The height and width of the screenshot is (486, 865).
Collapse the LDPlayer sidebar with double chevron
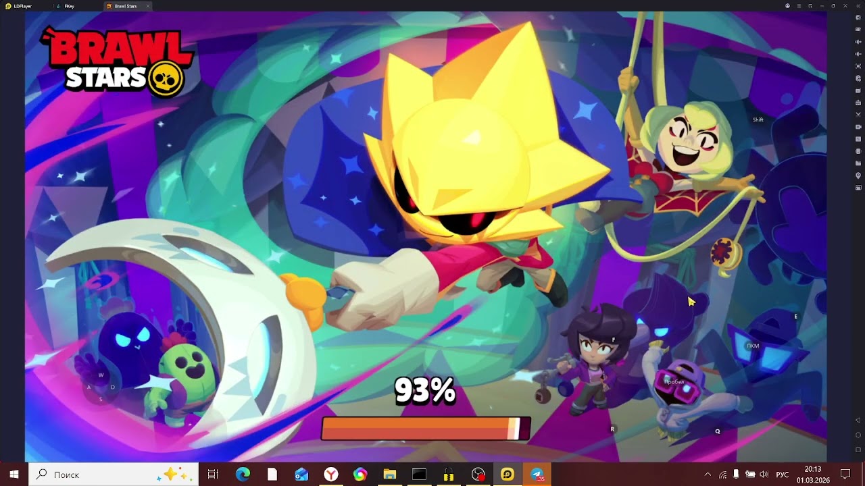[x=858, y=6]
